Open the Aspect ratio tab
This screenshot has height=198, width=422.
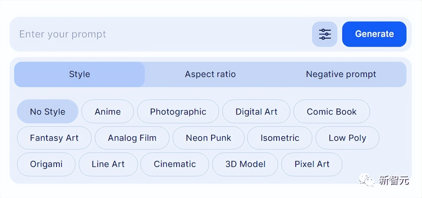pyautogui.click(x=210, y=74)
